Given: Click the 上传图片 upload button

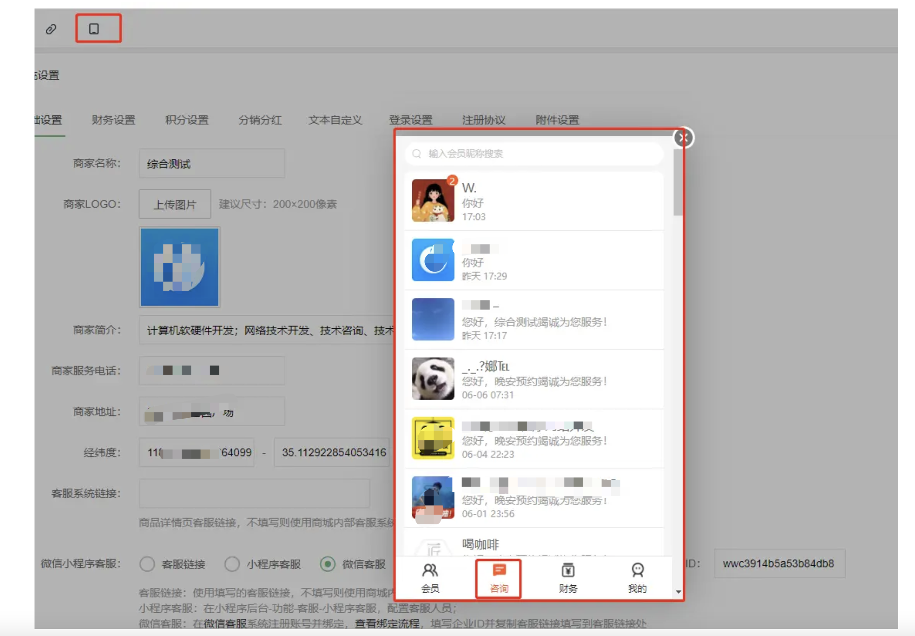Looking at the screenshot, I should point(175,204).
